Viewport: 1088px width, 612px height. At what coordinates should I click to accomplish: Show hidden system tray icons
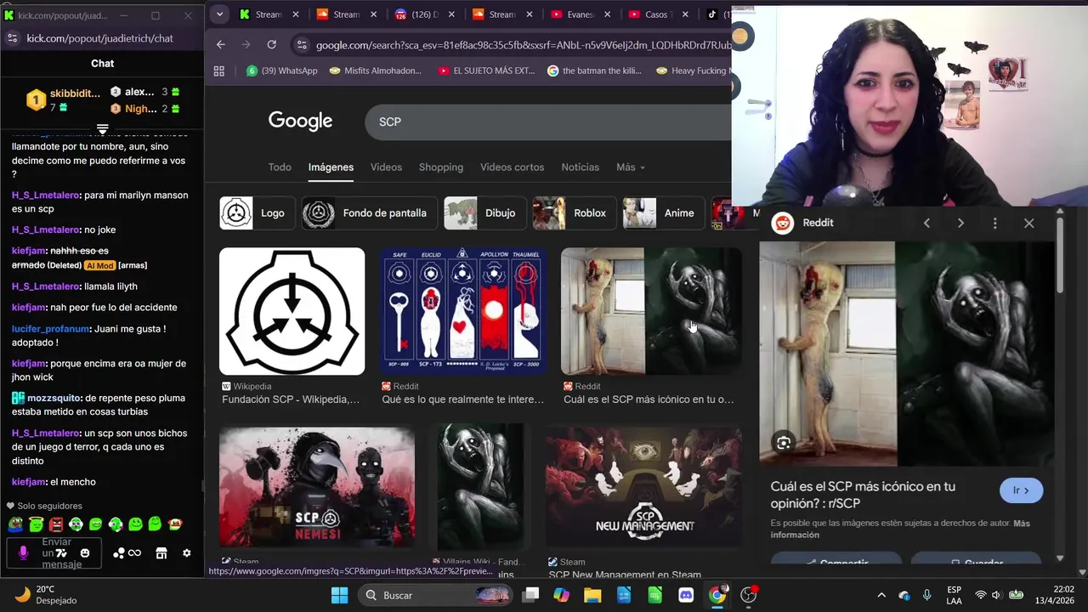(x=881, y=595)
